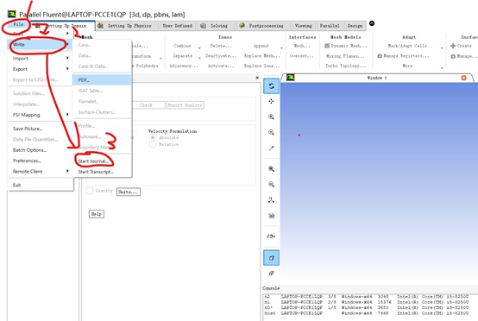Click the Solving tab globe icon

203,26
